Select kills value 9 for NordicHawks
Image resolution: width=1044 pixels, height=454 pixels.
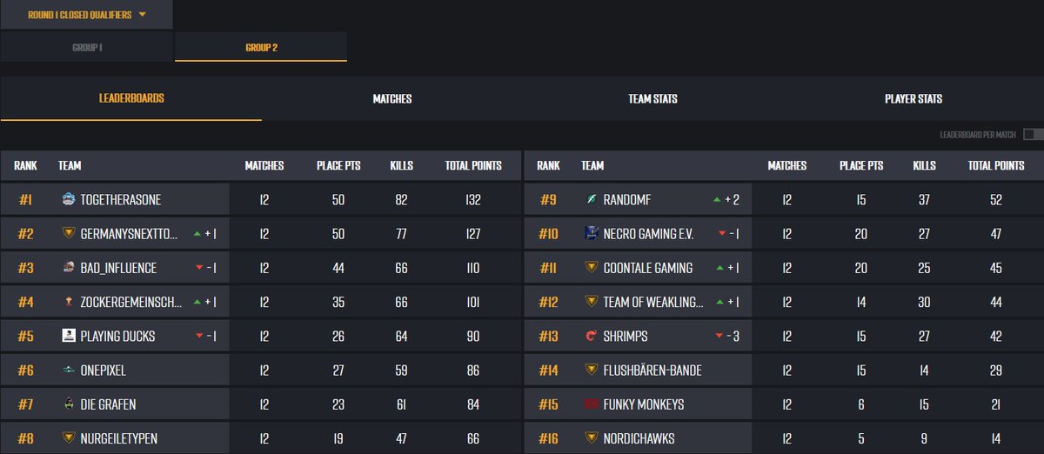coord(924,438)
